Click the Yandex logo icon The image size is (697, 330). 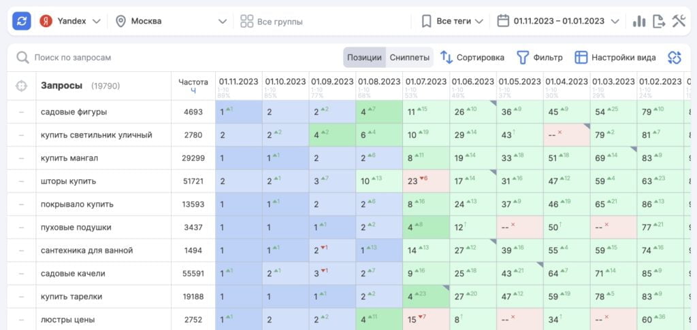click(x=47, y=21)
